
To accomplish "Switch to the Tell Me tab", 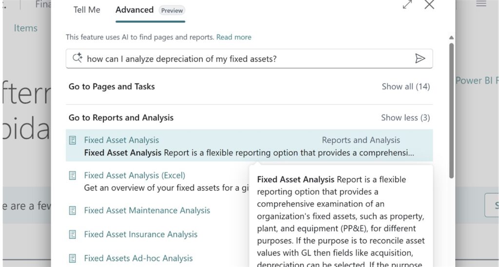I will coord(87,10).
